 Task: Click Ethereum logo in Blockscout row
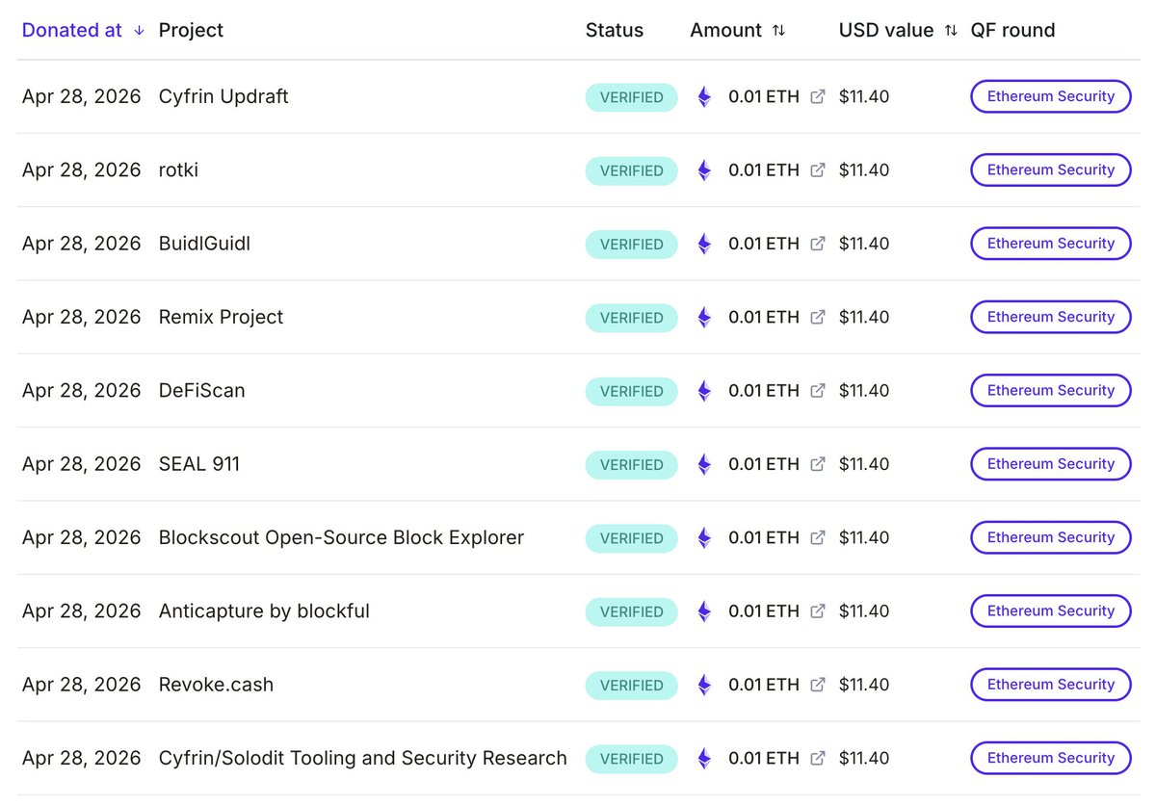point(704,538)
